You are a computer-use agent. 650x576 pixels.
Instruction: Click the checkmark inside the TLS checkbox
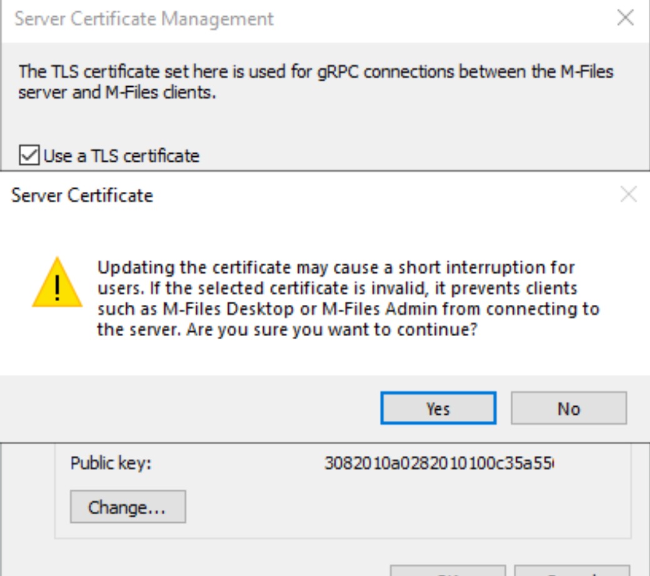[x=29, y=156]
